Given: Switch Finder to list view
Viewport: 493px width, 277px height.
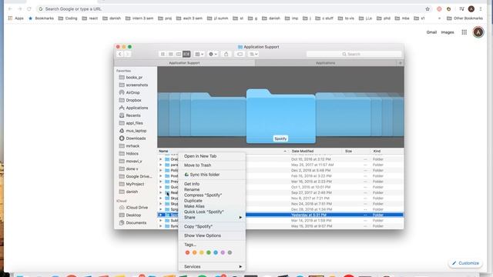Looking at the screenshot, I should coord(171,54).
